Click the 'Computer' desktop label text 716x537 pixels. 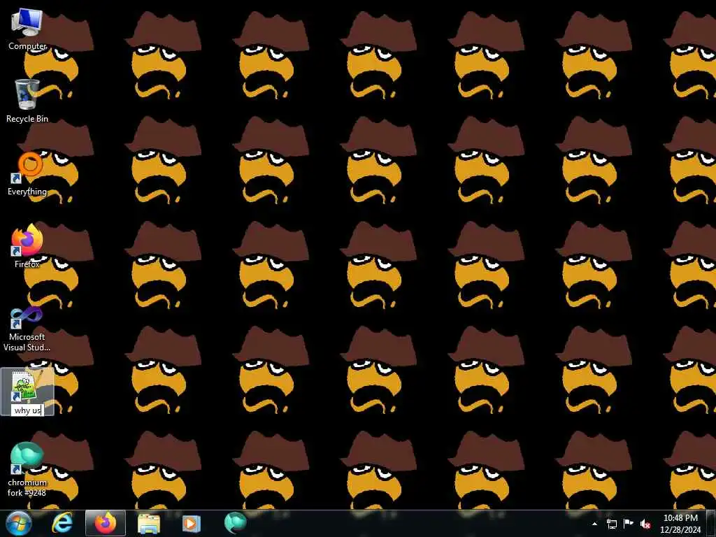tap(27, 46)
